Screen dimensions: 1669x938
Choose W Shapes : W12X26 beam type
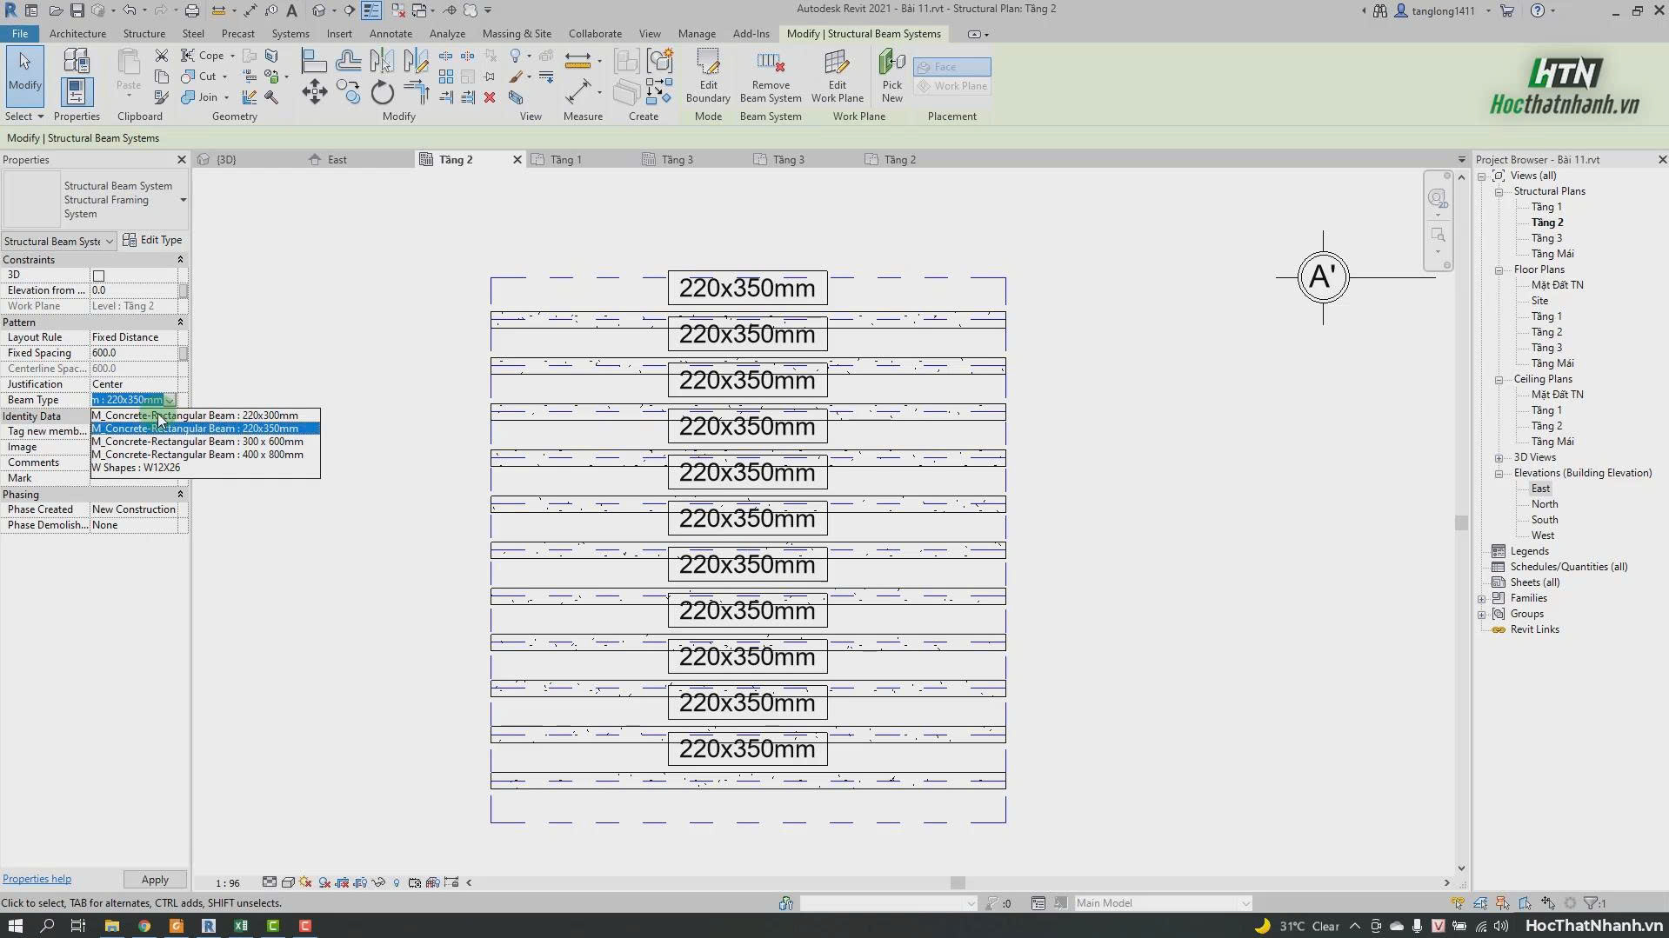coord(205,468)
